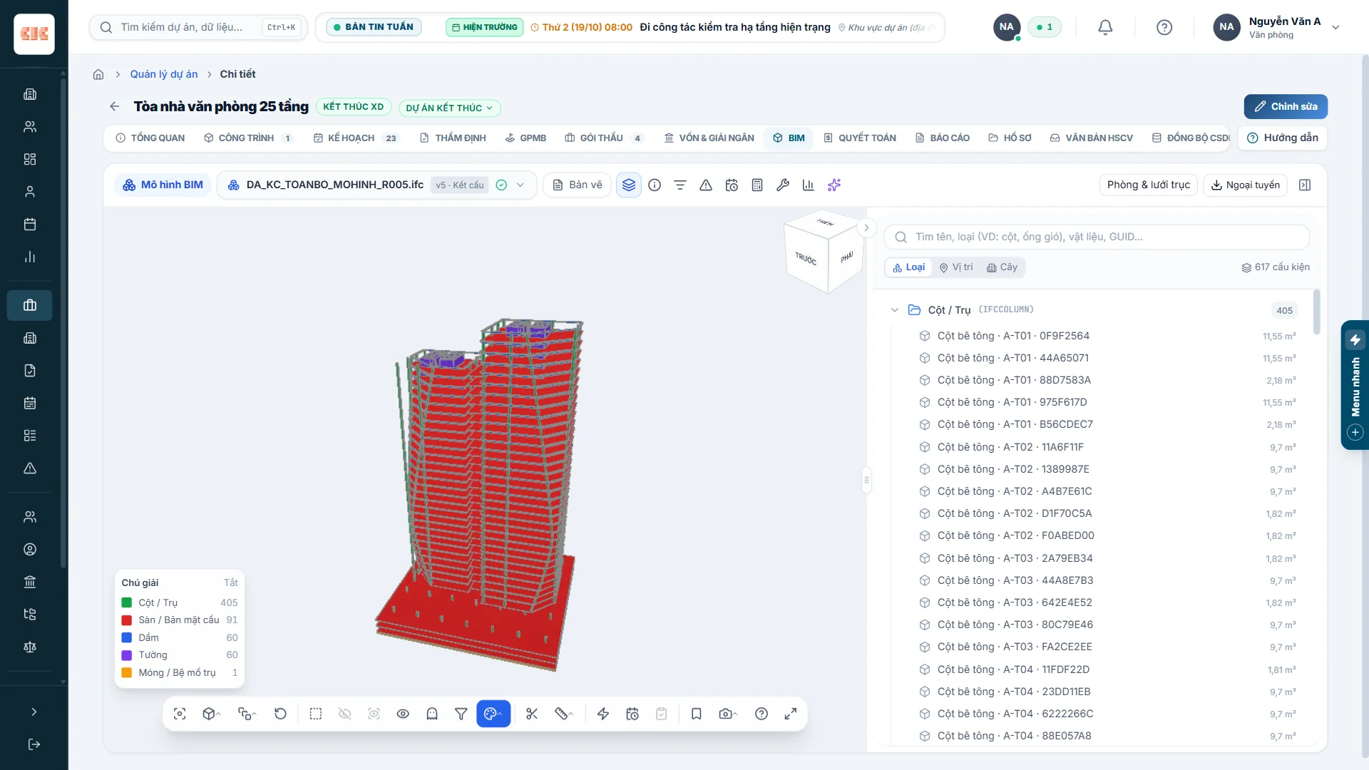Image resolution: width=1369 pixels, height=770 pixels.
Task: Open the user account menu chevron
Action: (x=1336, y=27)
